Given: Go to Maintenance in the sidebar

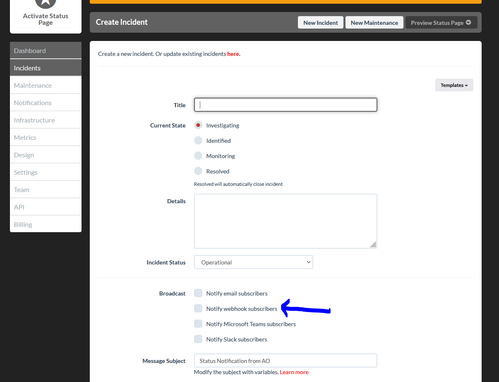Looking at the screenshot, I should point(46,86).
